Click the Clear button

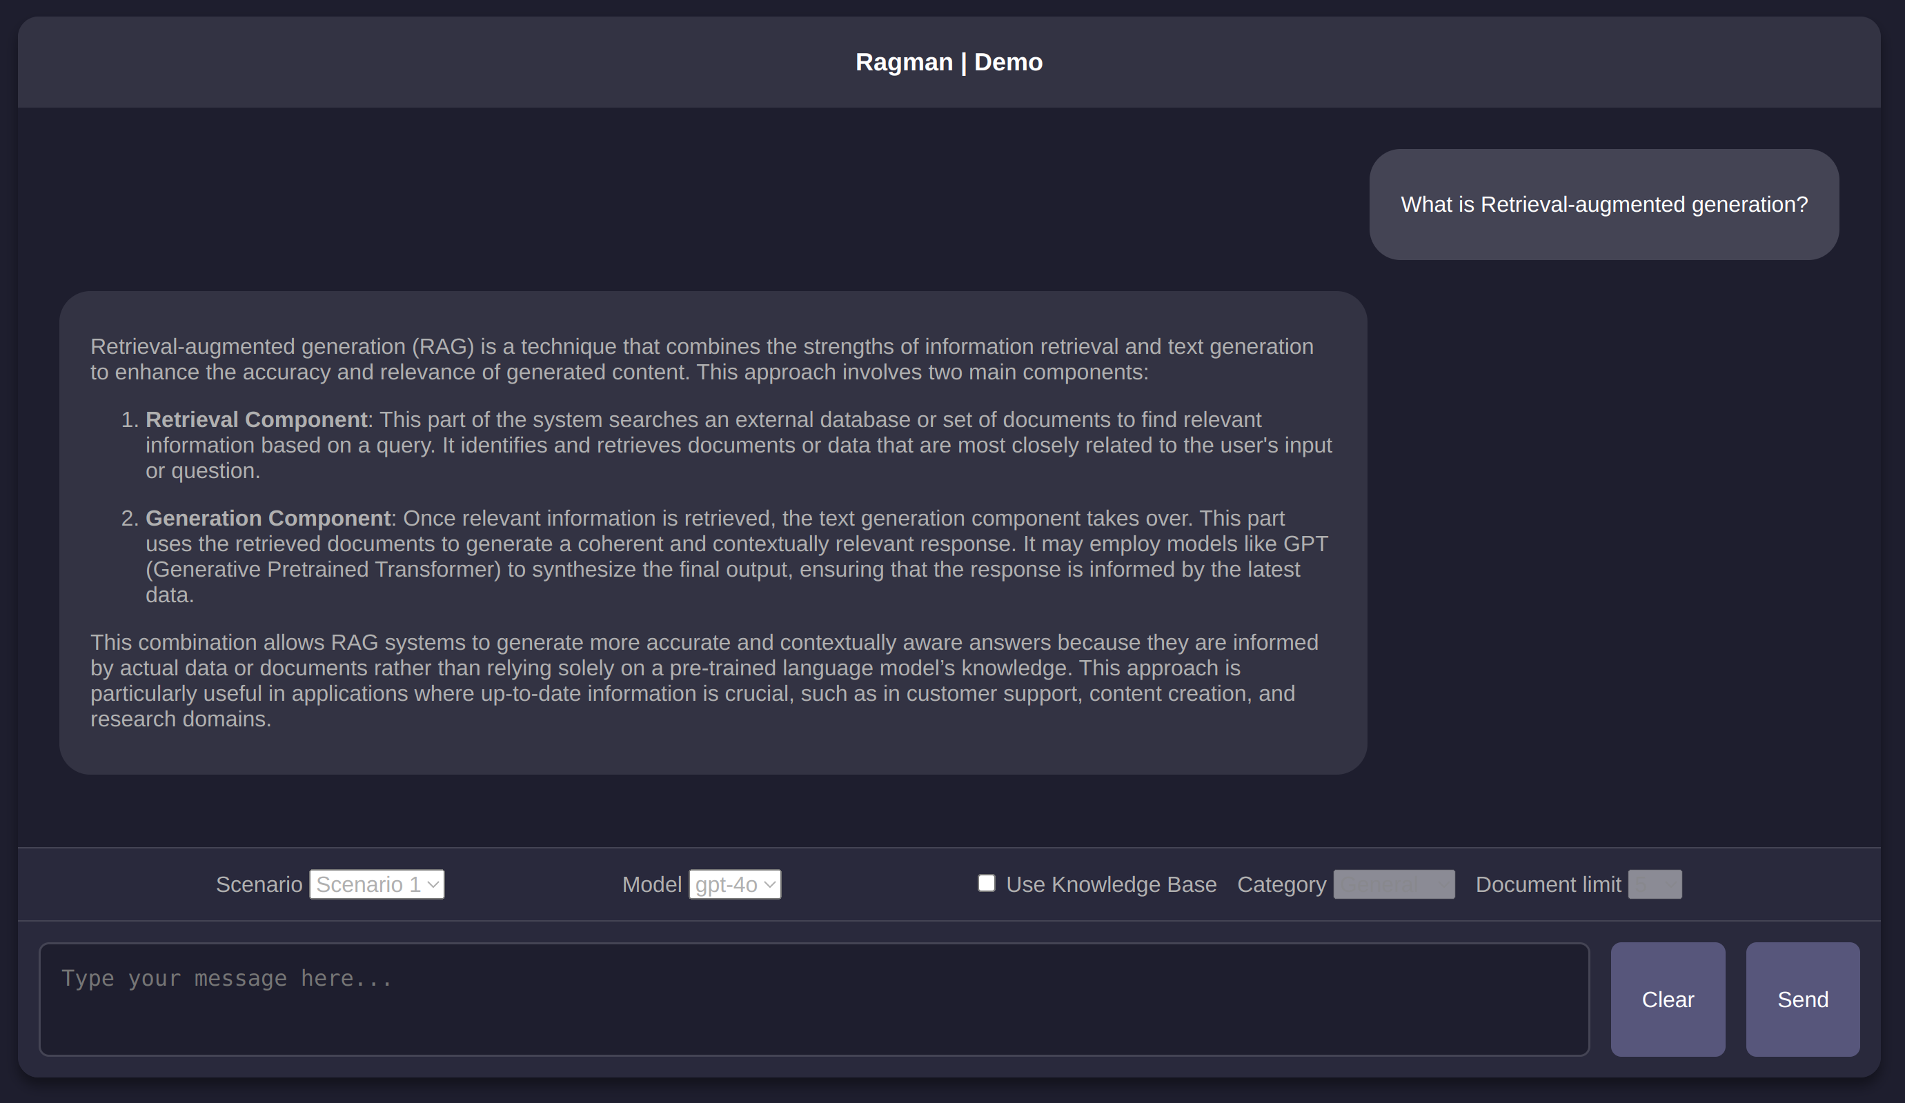point(1668,999)
